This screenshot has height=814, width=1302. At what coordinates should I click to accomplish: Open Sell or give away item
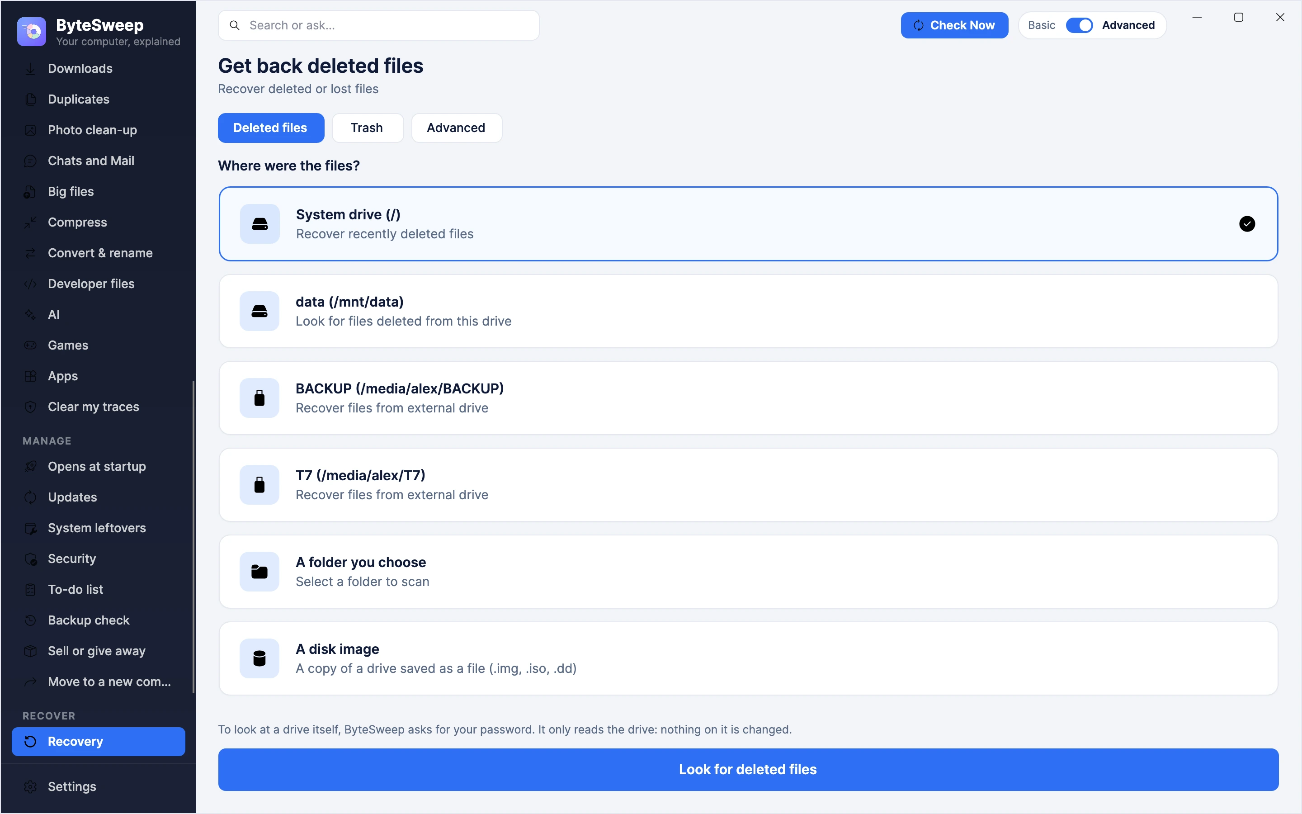99,651
